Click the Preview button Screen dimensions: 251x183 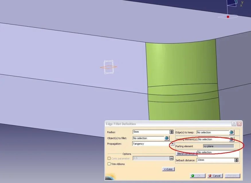(232, 176)
